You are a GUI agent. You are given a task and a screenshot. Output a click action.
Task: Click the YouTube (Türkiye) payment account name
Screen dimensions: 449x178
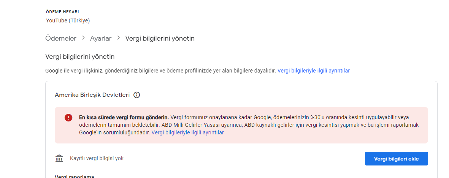[68, 20]
